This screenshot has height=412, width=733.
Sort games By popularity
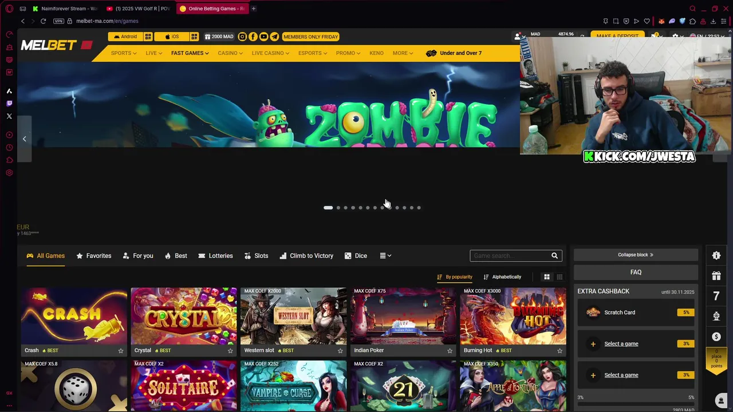pos(455,277)
